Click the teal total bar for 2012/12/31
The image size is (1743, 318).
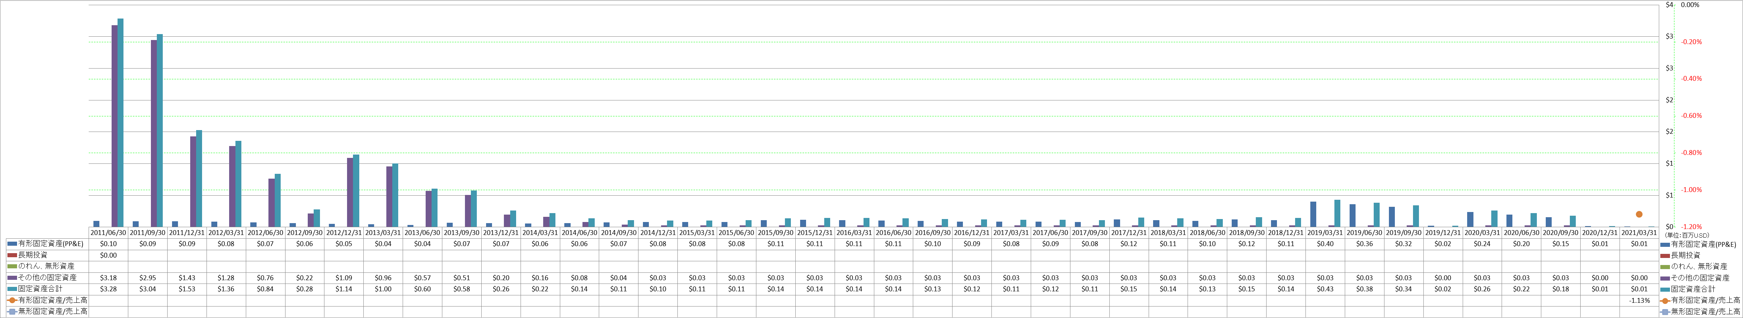click(x=356, y=191)
